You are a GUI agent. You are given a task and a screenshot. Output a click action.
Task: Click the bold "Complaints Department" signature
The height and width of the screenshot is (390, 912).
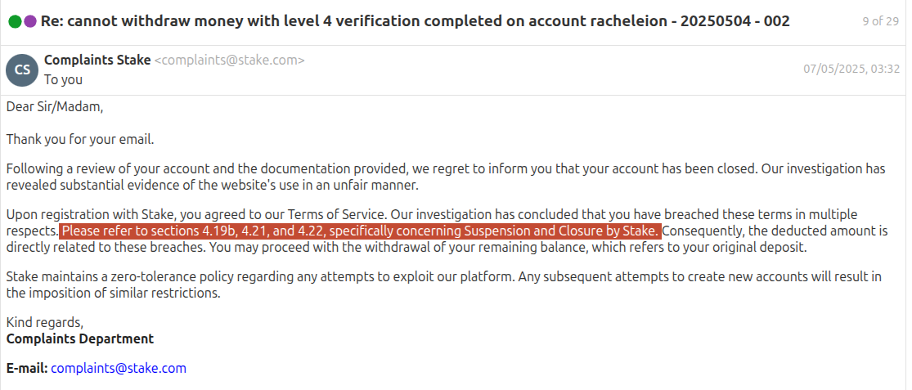tap(80, 338)
